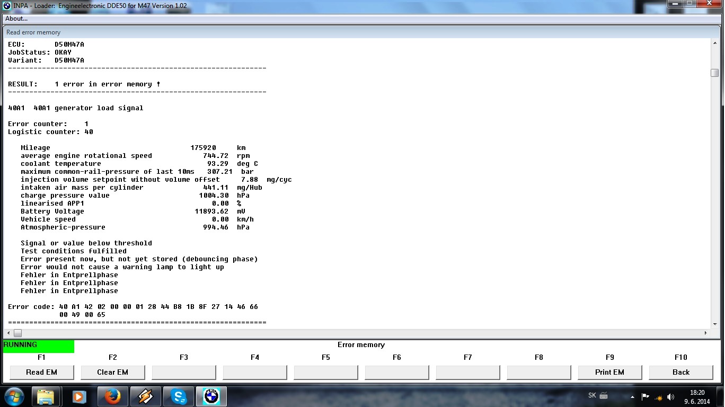This screenshot has height=407, width=725.
Task: Click the Print EM button
Action: pyautogui.click(x=609, y=372)
